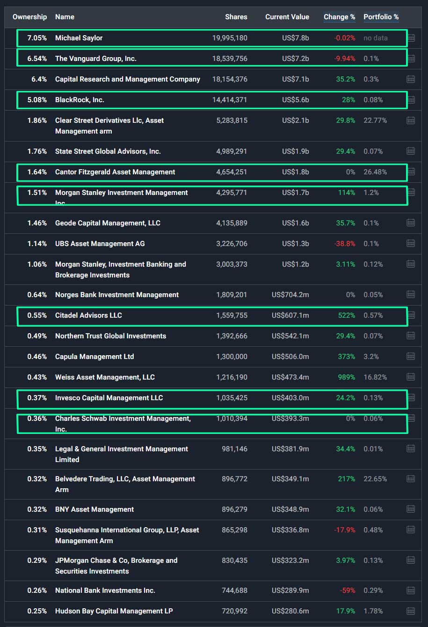The image size is (428, 627).
Task: Click history icon for BNY Asset Management
Action: (x=411, y=509)
